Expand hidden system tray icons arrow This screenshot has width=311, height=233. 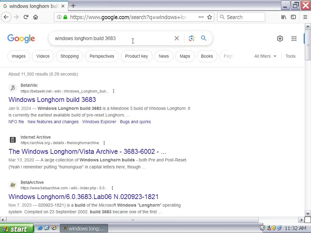coord(262,228)
